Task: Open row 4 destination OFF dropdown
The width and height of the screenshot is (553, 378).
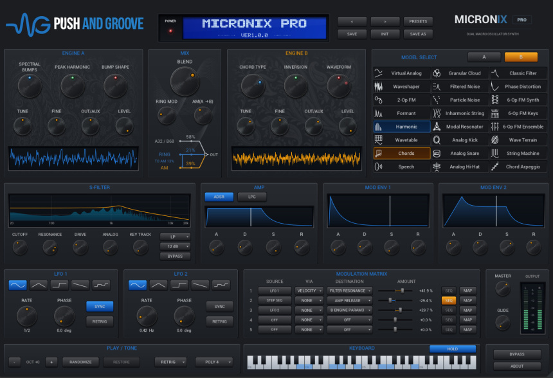Action: point(350,319)
